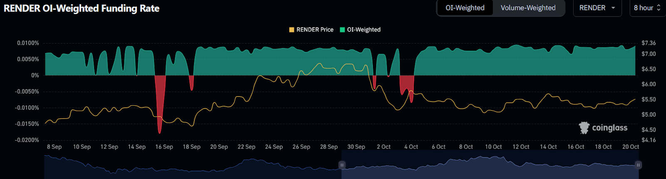
Task: Select the OI-Weighted tab
Action: click(x=465, y=8)
